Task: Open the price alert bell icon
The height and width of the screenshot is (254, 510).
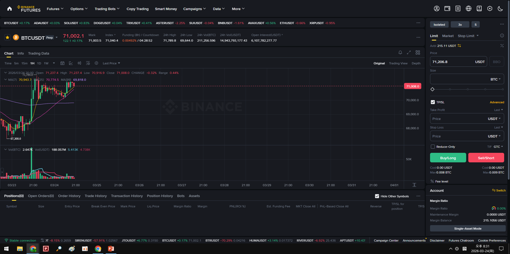Action: pos(400,53)
